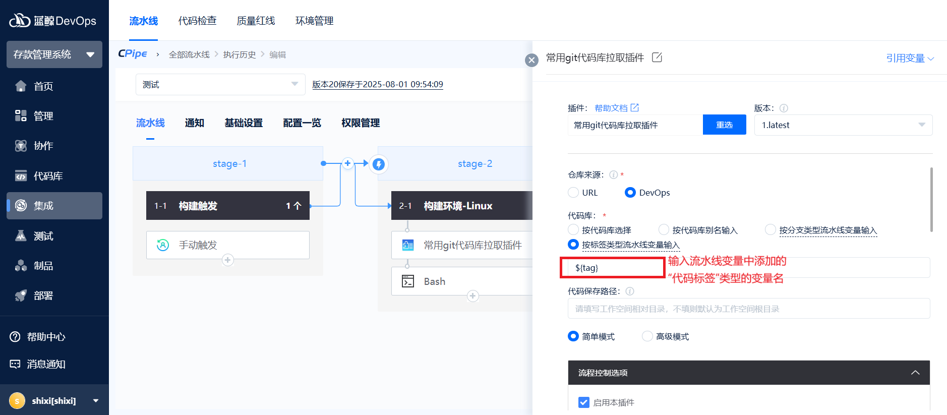Image resolution: width=947 pixels, height=415 pixels.
Task: Expand the 存款管理系统 project selector
Action: [54, 54]
